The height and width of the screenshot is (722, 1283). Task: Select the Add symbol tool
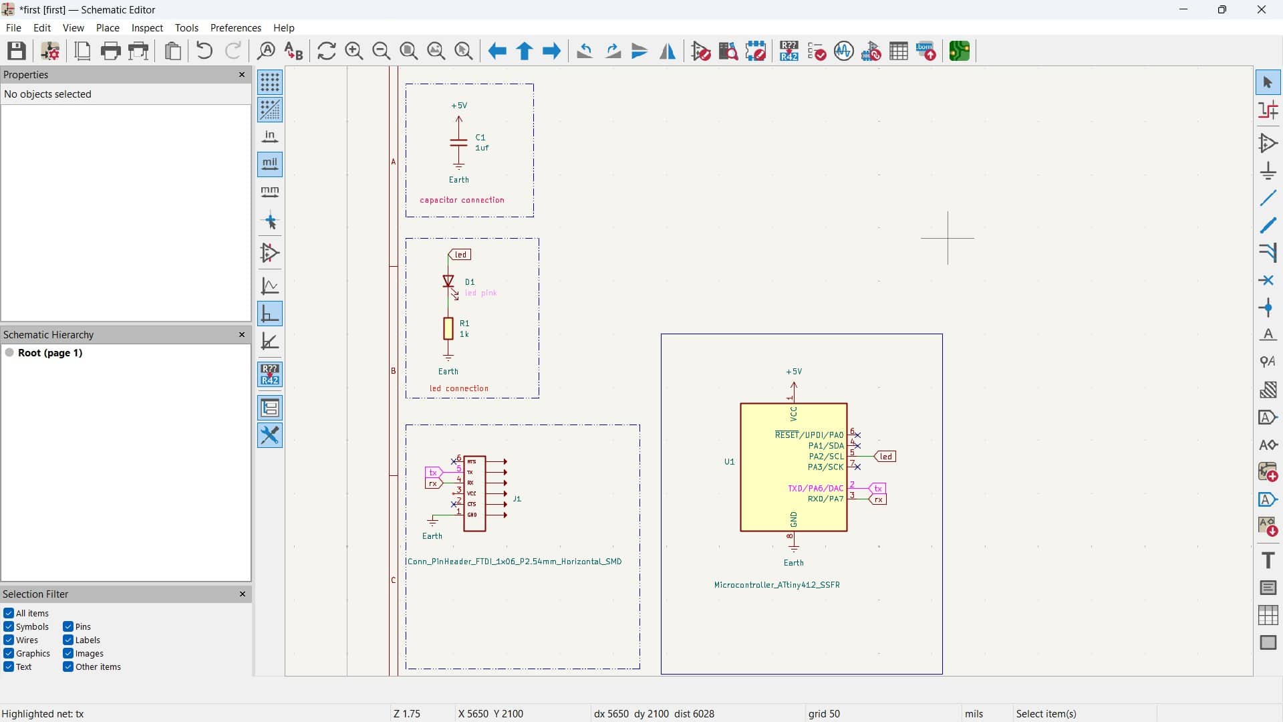pos(1268,143)
